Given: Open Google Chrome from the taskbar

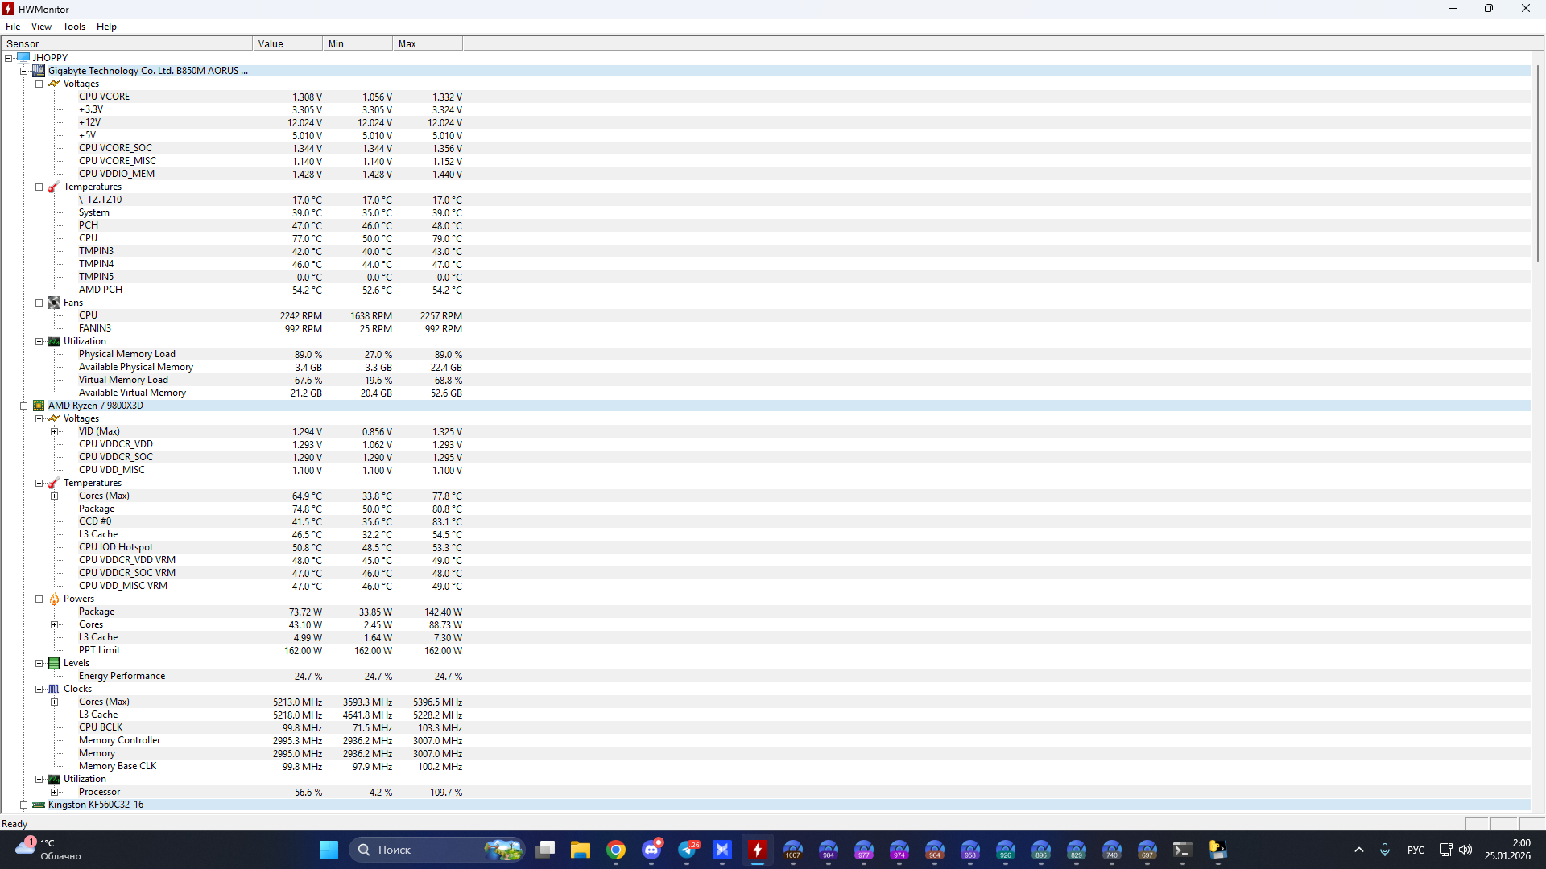Looking at the screenshot, I should pos(616,850).
